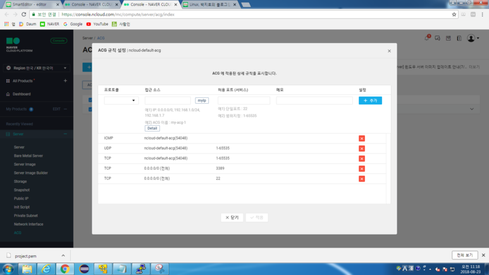
Task: Open Bare Metal Server item
Action: [x=28, y=156]
